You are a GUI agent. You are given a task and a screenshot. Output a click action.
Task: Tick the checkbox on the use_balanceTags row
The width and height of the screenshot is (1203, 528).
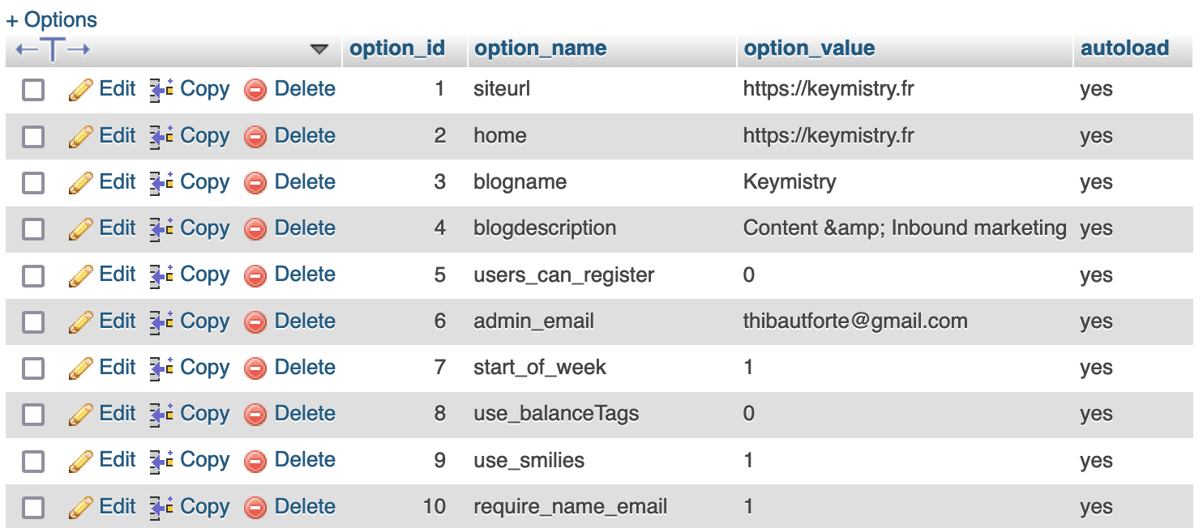tap(32, 414)
